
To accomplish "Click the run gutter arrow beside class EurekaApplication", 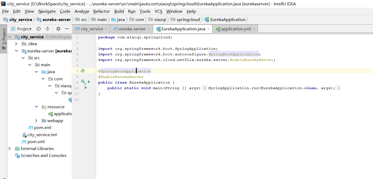I will coord(89,82).
